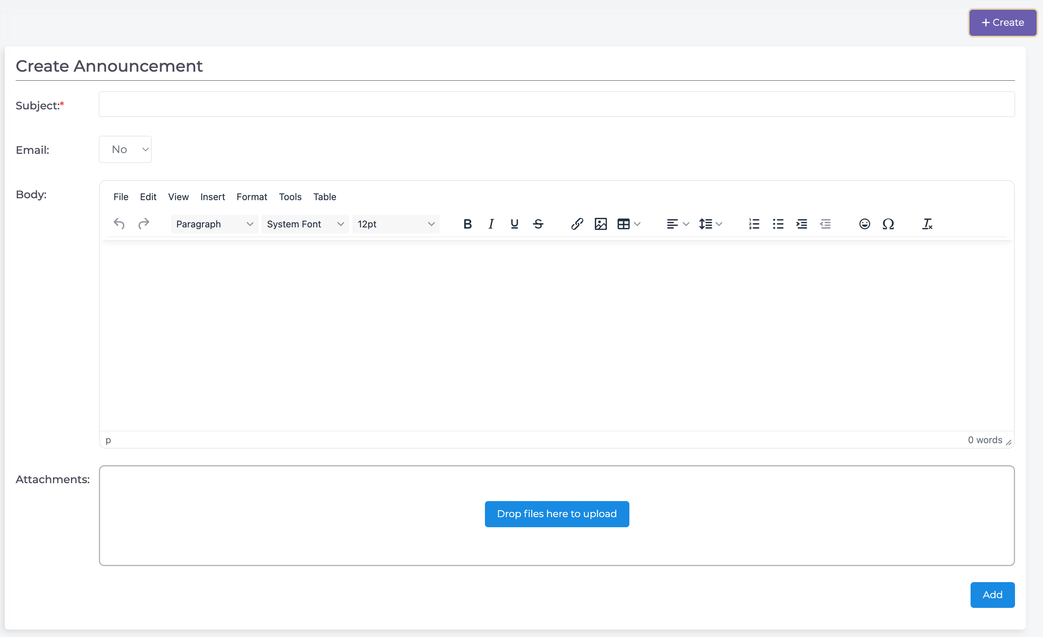Toggle underline formatting
1043x637 pixels.
pyautogui.click(x=514, y=224)
